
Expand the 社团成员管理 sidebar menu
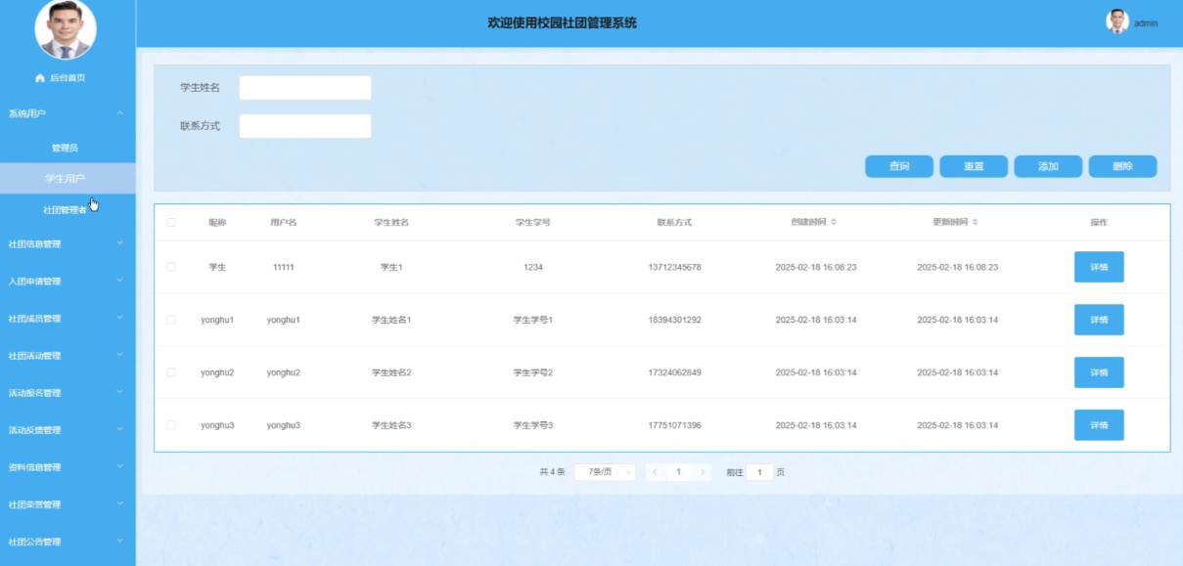(x=68, y=318)
